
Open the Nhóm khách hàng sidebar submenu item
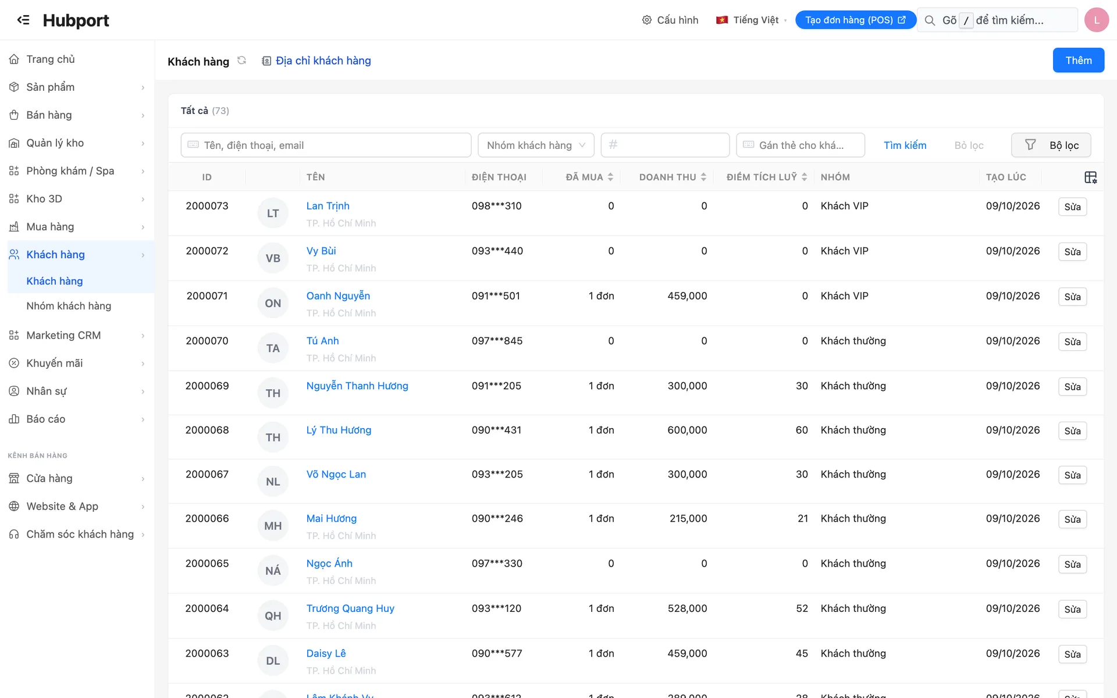[x=69, y=306]
